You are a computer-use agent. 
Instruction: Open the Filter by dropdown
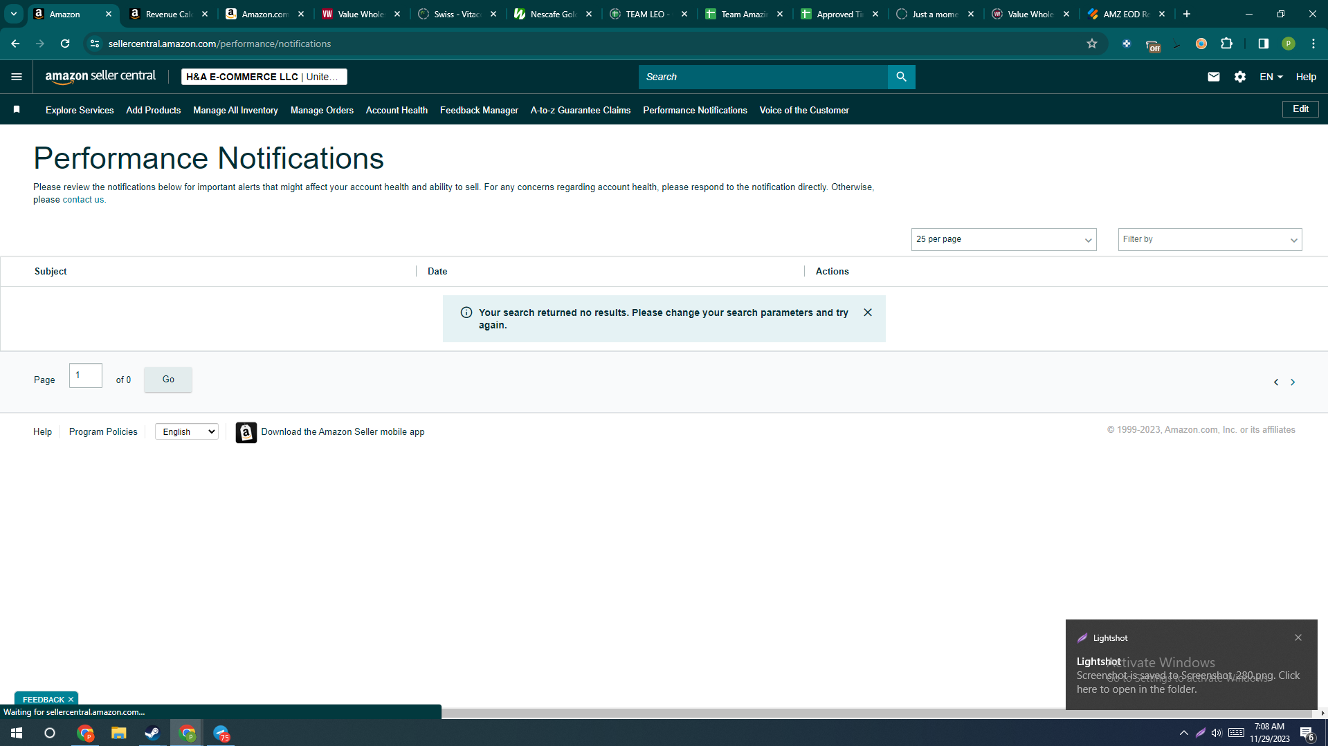1210,239
